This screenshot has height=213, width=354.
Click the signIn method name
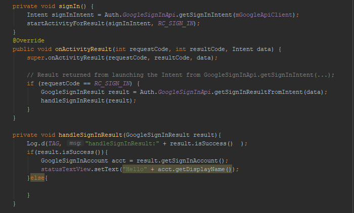pyautogui.click(x=69, y=7)
